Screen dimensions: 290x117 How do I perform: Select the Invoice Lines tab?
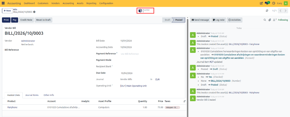[14, 95]
